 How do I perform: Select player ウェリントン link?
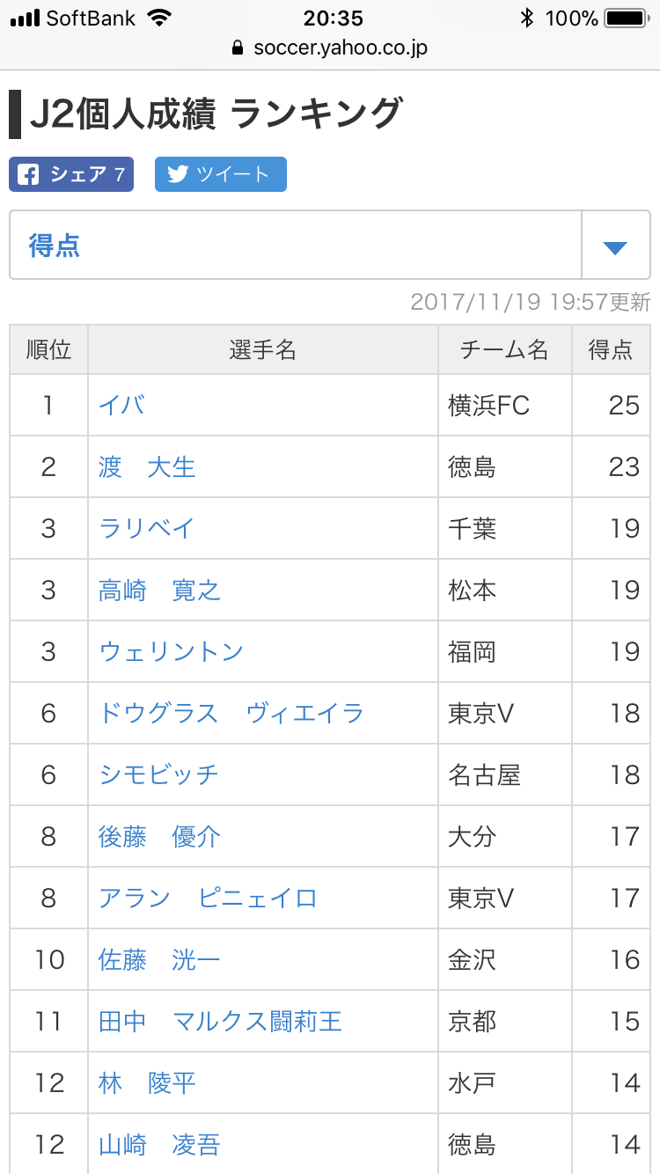click(x=171, y=651)
